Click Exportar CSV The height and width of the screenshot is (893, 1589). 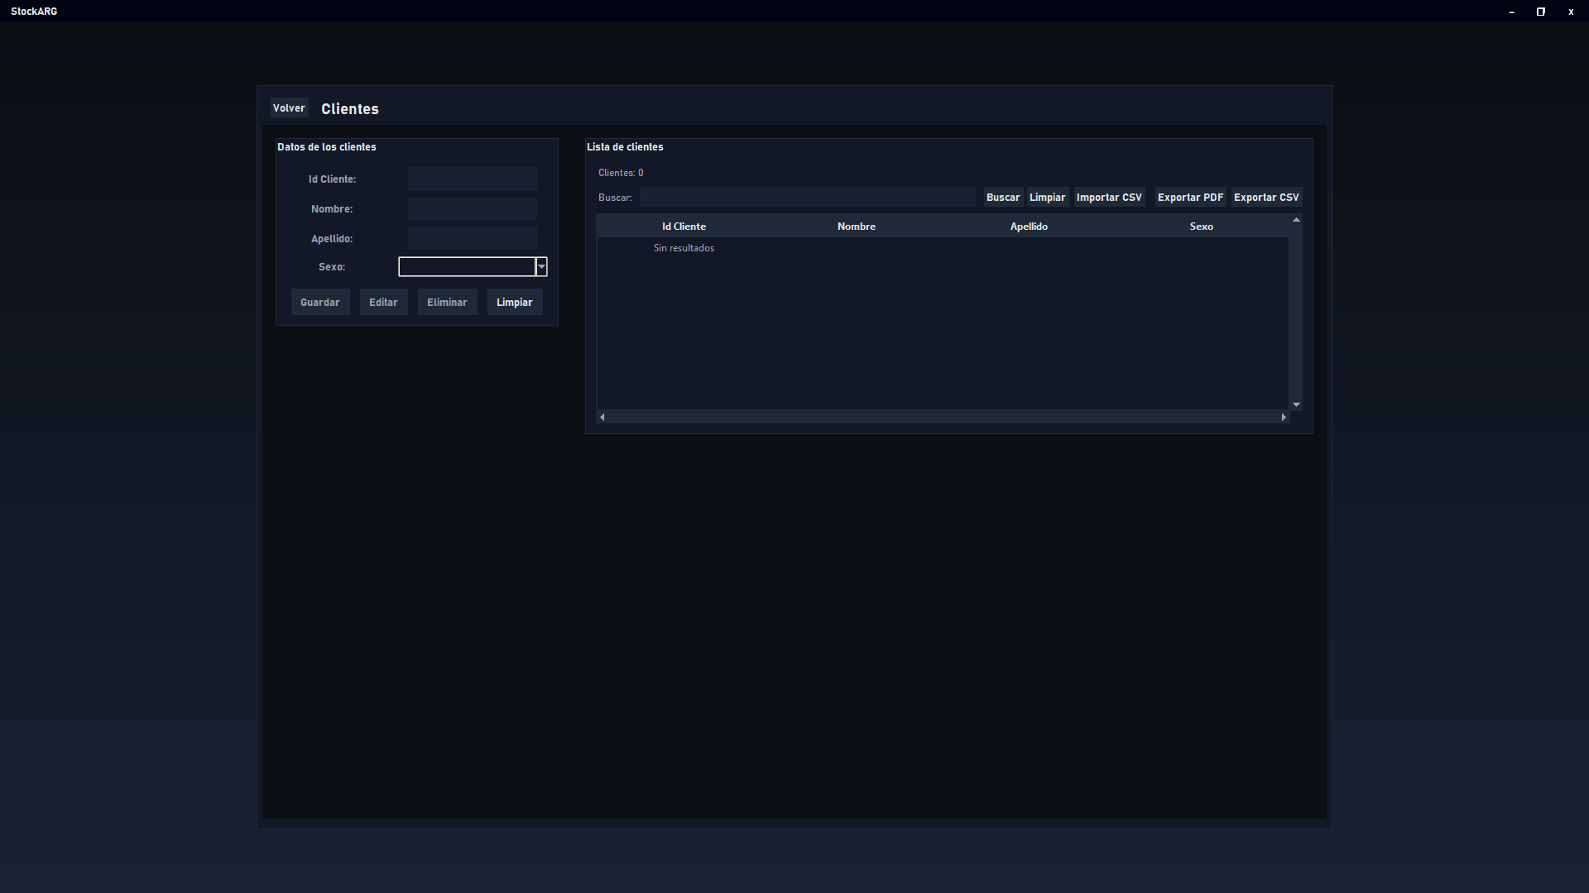(x=1265, y=198)
